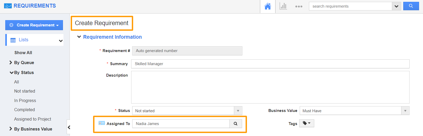Click the Assigned To search lookup icon
The image size is (423, 136).
236,124
